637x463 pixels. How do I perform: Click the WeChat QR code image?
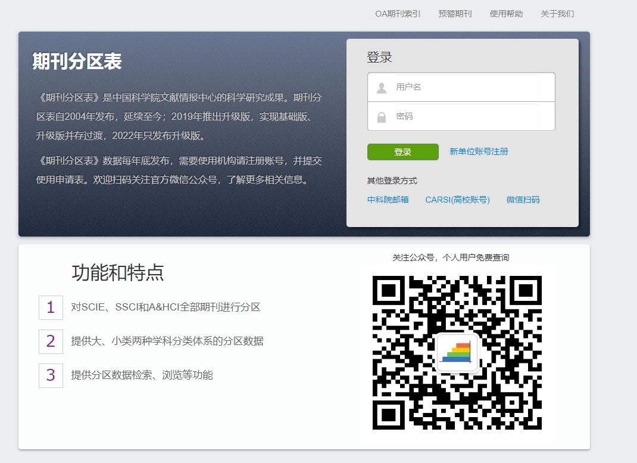click(457, 352)
